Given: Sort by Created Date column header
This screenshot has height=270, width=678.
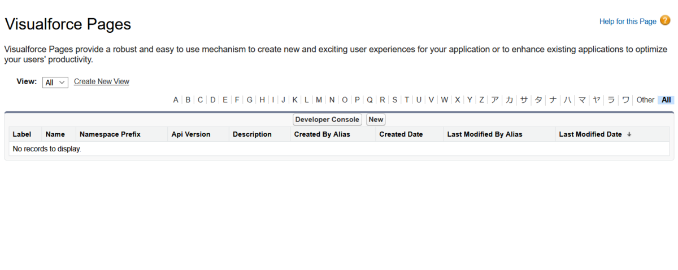Looking at the screenshot, I should 401,134.
